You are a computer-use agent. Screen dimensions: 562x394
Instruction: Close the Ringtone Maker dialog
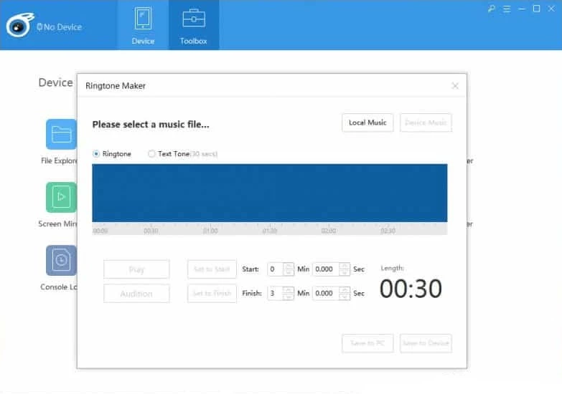pos(454,86)
